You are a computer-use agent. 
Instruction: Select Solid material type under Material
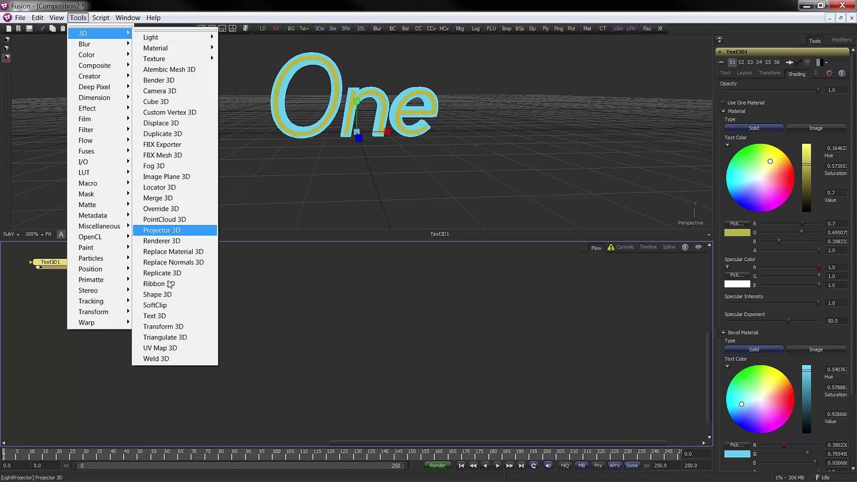click(x=754, y=128)
